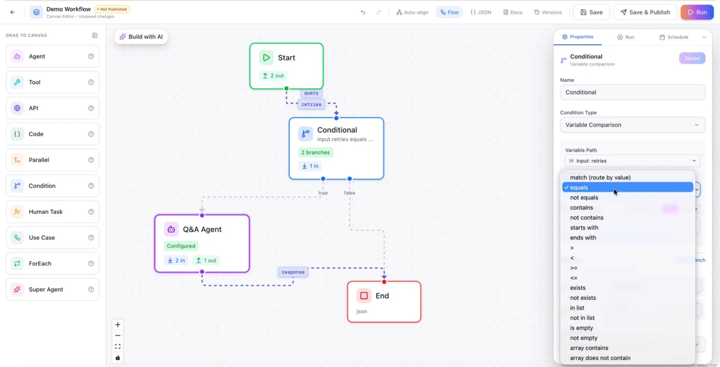The width and height of the screenshot is (720, 367).
Task: Click Save & Publish button
Action: pos(645,12)
